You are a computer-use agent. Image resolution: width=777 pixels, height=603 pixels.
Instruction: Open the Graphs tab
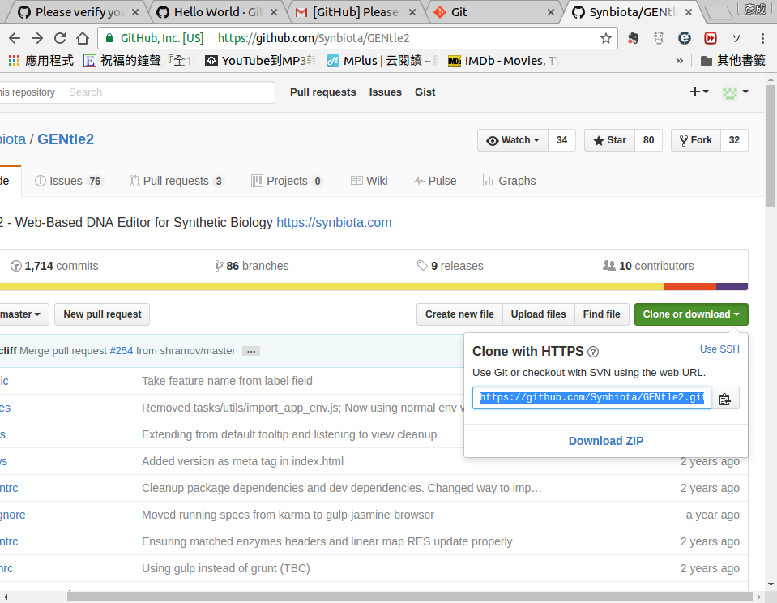[x=510, y=181]
